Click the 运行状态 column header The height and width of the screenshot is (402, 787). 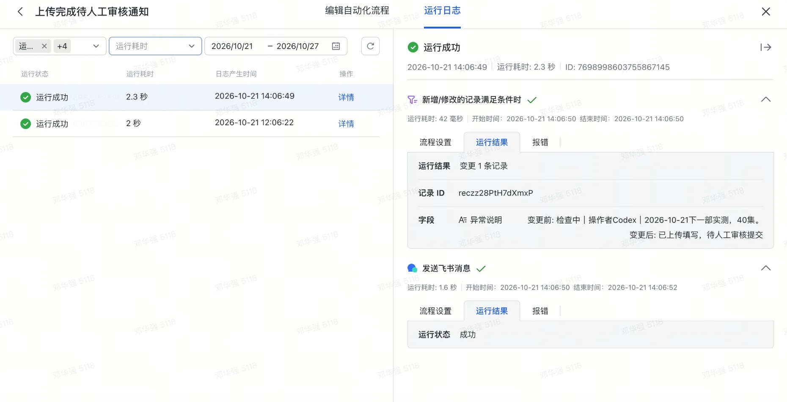click(x=35, y=74)
